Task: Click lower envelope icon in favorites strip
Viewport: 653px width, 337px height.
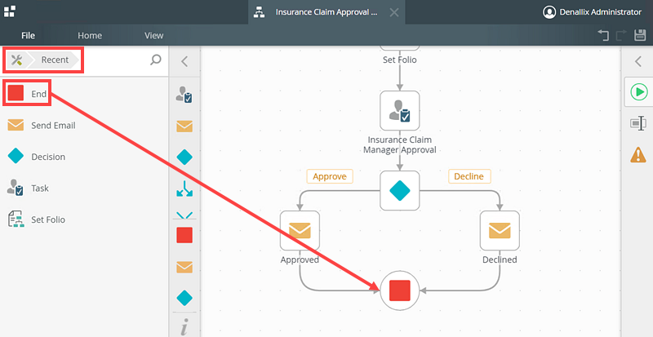Action: click(x=184, y=267)
